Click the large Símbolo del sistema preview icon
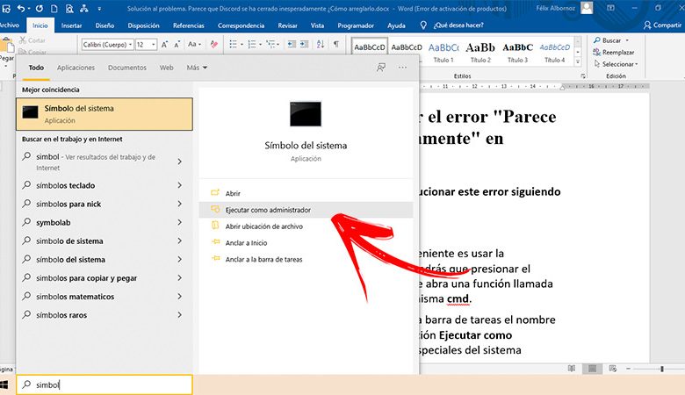Viewport: 685px width, 395px height. point(306,113)
